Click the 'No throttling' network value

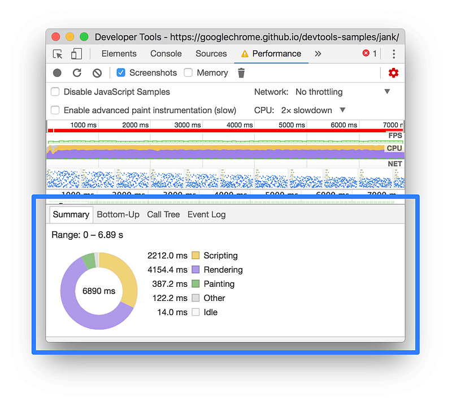319,92
